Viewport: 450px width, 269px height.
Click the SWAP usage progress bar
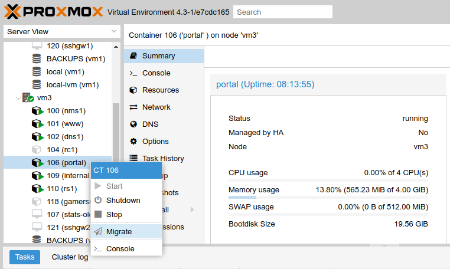[x=328, y=215]
